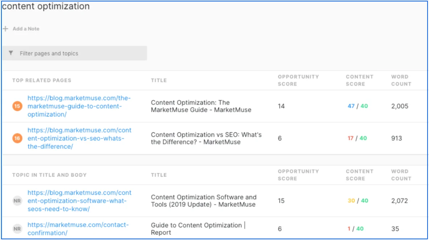Click opportunity score 15
The image size is (429, 240).
point(281,200)
